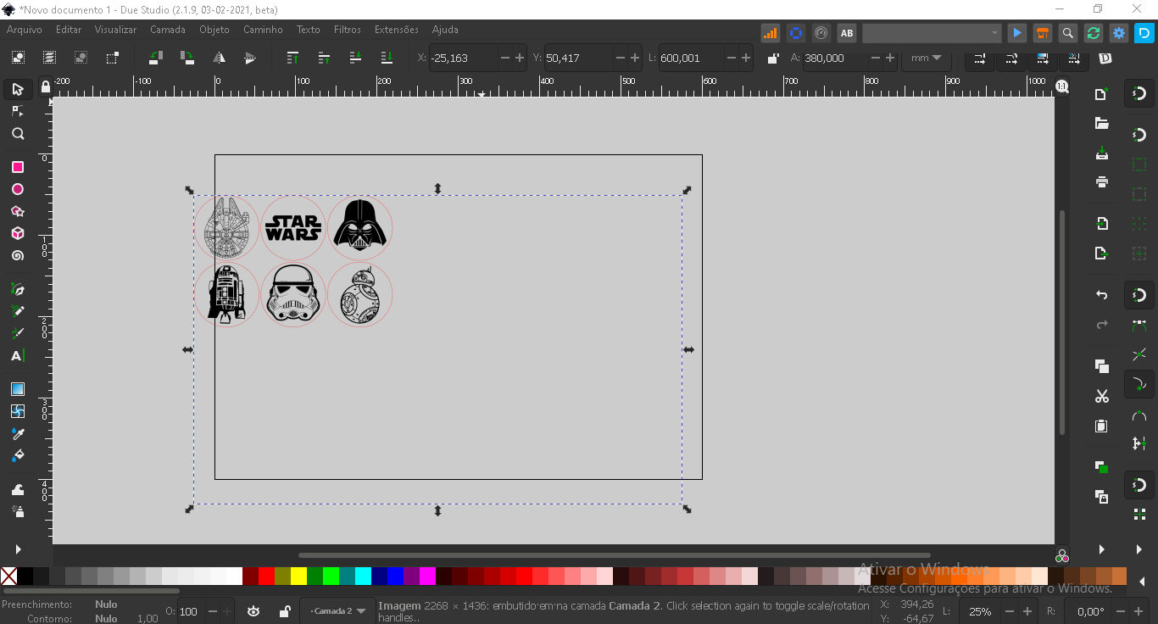Select the star and polygon tool

pyautogui.click(x=18, y=211)
